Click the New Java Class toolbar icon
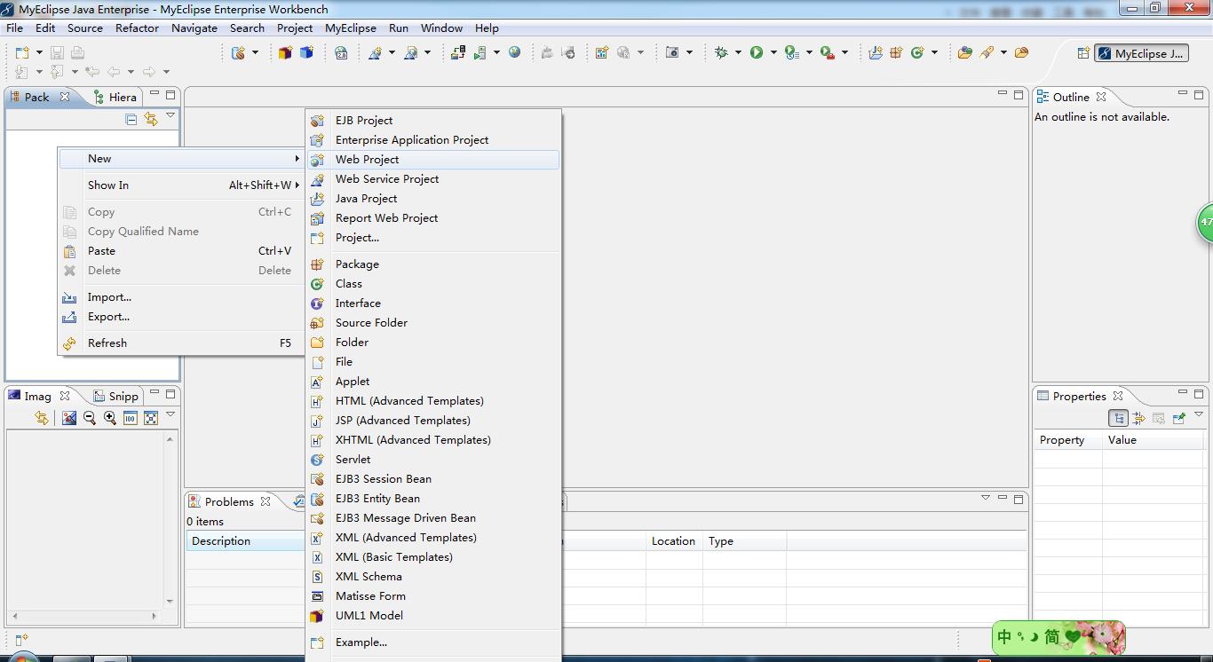 tap(917, 53)
